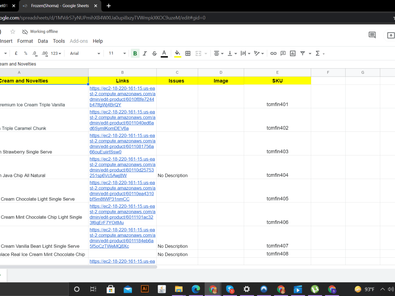395x296 pixels.
Task: Open comment history icon
Action: point(372,35)
